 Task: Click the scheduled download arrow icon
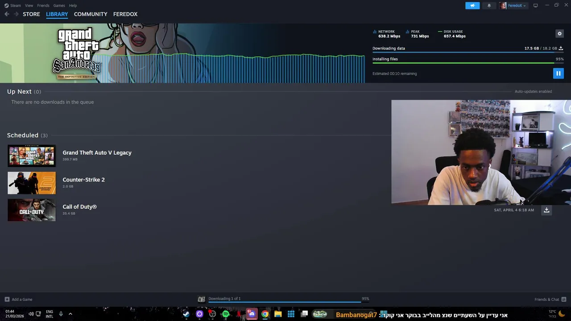[x=546, y=210]
